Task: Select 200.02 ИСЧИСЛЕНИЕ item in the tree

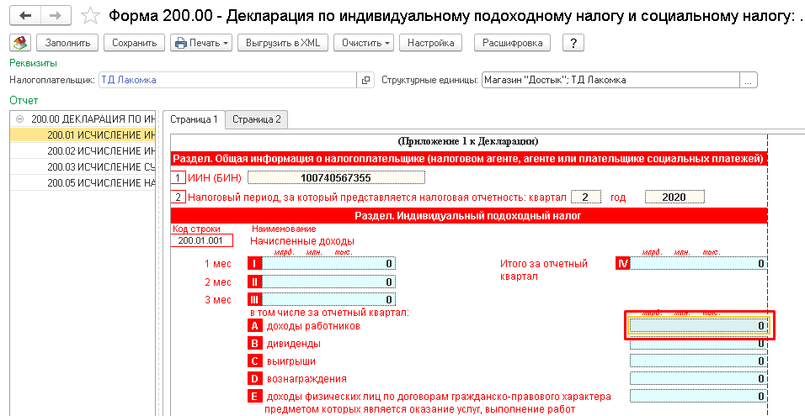Action: point(101,151)
